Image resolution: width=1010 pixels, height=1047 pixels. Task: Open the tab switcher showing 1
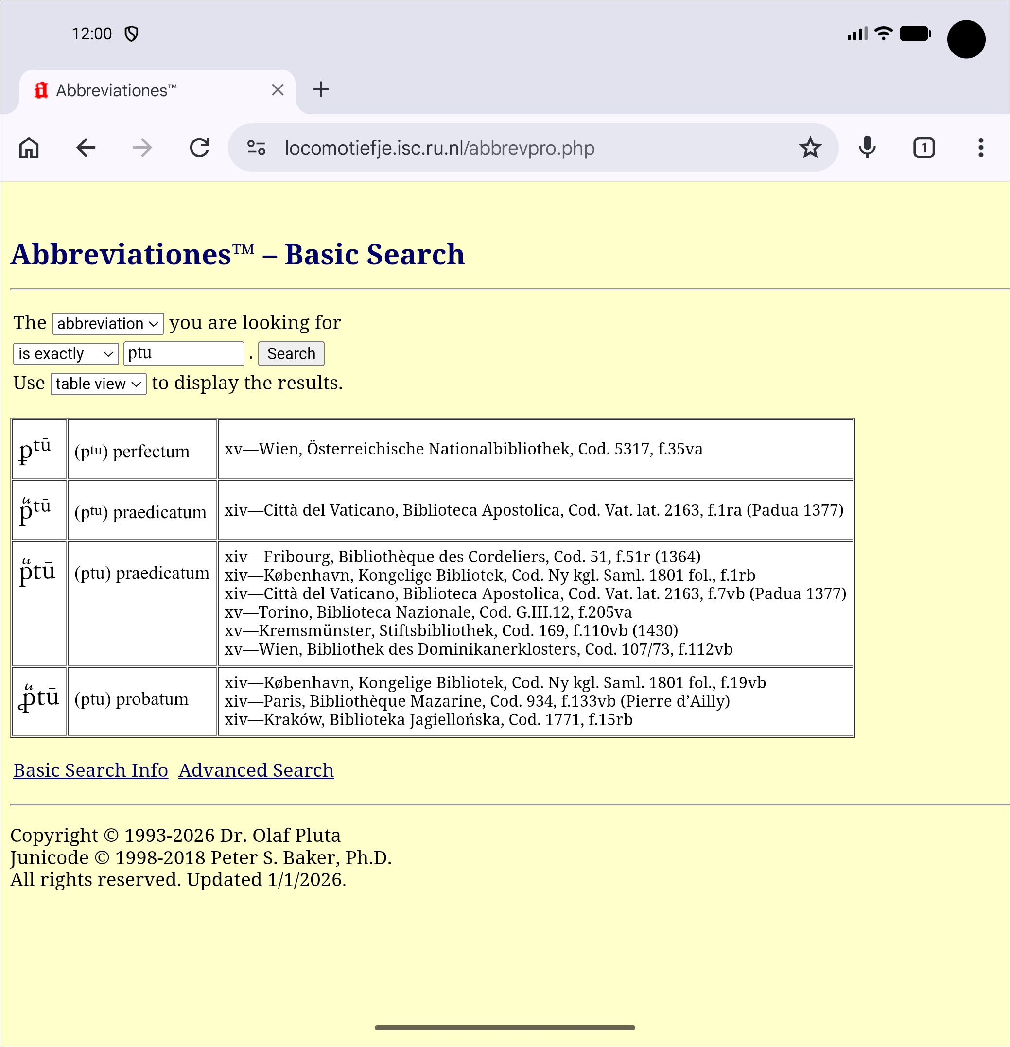[x=923, y=148]
